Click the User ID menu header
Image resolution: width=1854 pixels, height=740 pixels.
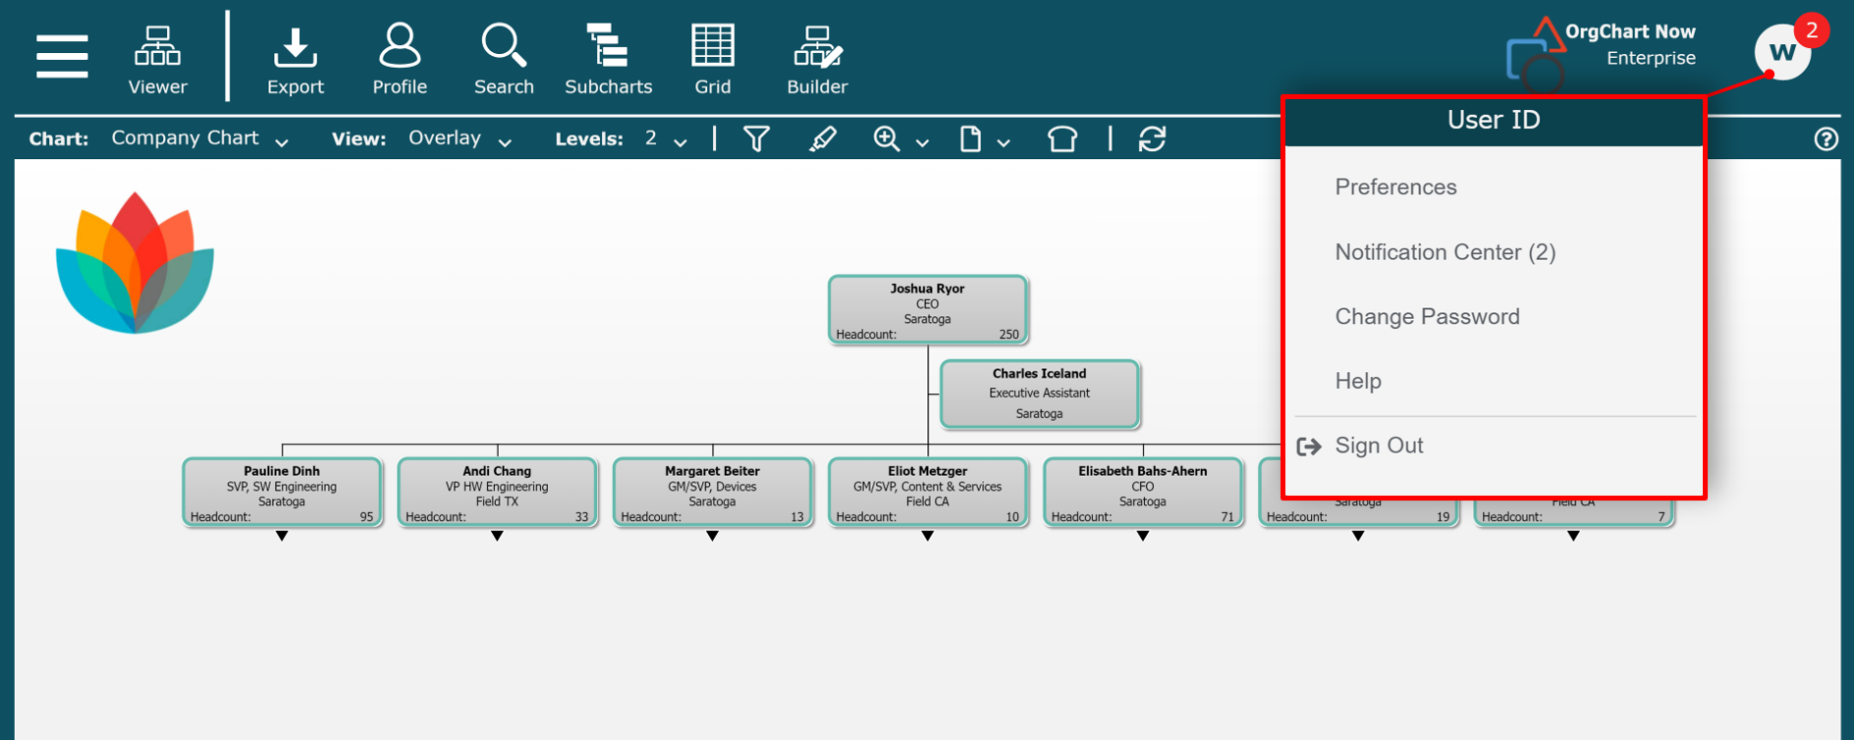click(1494, 121)
